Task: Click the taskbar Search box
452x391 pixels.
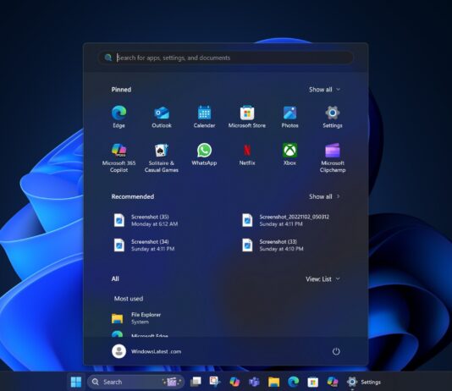Action: coord(135,382)
